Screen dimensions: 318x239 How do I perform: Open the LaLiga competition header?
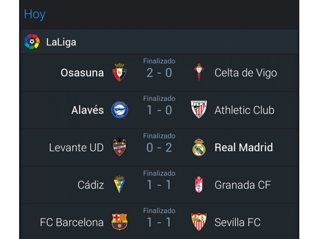pyautogui.click(x=159, y=42)
